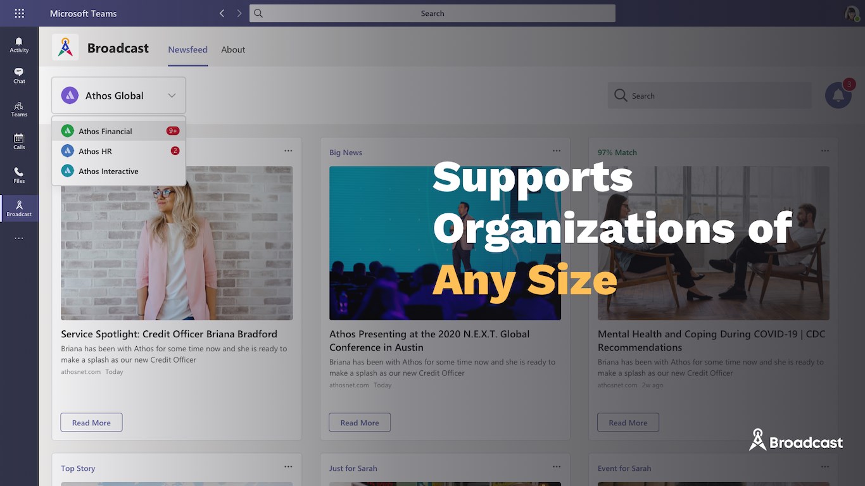Click athosnet.com under Mental Health article

[x=617, y=385]
